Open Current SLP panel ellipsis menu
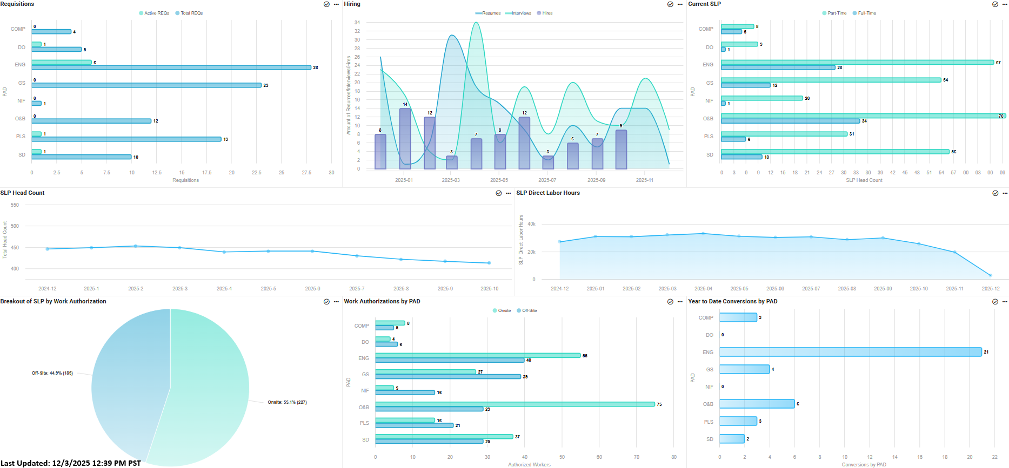This screenshot has width=1009, height=468. [1005, 4]
